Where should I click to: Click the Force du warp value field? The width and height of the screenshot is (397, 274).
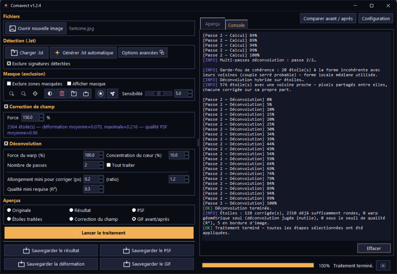92,155
